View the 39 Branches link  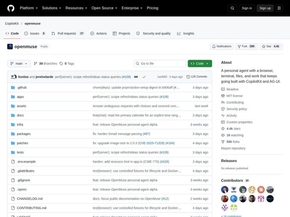(x=46, y=64)
